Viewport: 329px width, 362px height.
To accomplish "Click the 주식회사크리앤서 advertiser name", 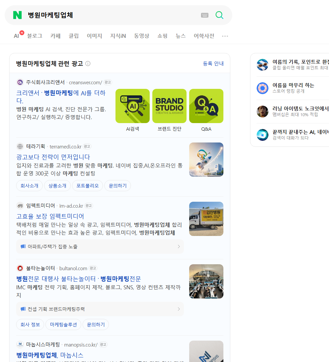I will [45, 82].
